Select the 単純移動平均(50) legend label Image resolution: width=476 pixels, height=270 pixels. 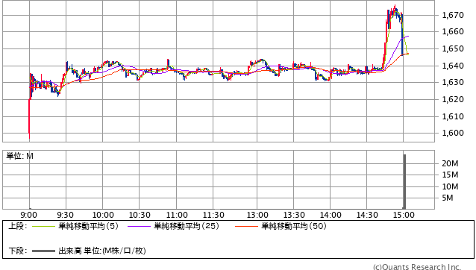[294, 226]
